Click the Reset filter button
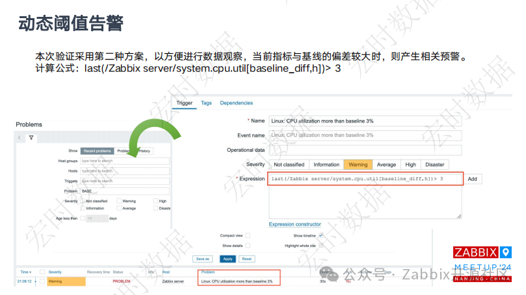This screenshot has height=295, width=526. (247, 259)
